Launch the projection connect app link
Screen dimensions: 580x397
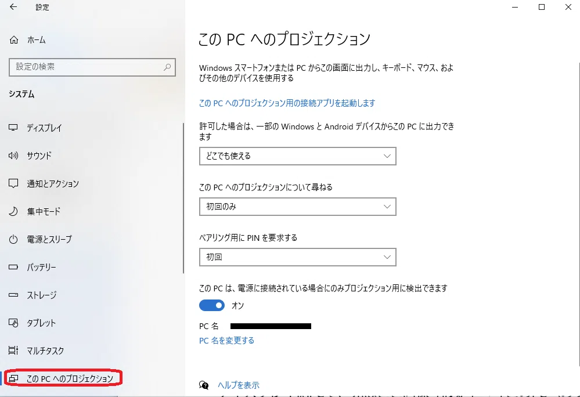287,103
